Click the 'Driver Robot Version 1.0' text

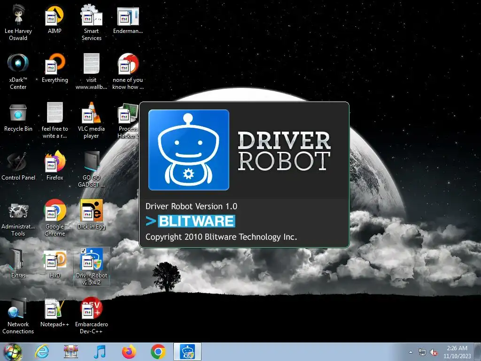pos(191,206)
